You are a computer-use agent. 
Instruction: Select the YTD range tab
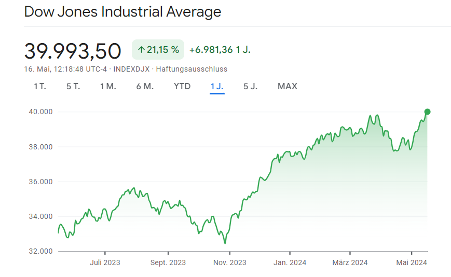(182, 86)
